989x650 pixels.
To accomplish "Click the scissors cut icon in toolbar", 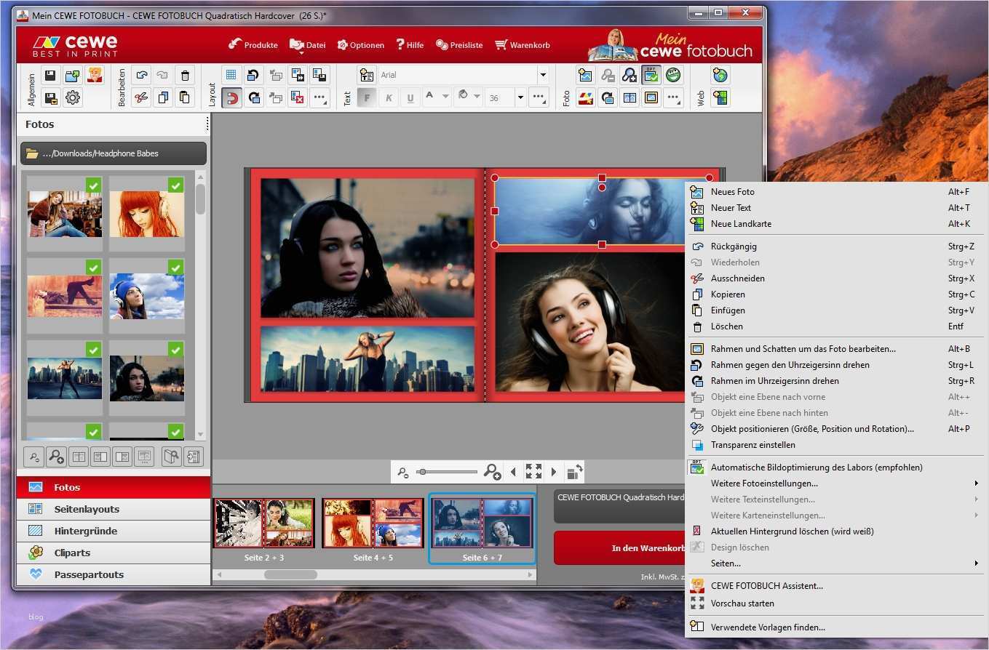I will point(142,97).
